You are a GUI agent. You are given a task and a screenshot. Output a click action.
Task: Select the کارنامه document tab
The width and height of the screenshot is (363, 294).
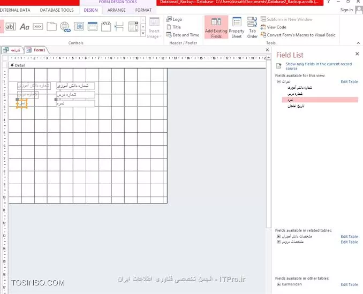(12, 50)
